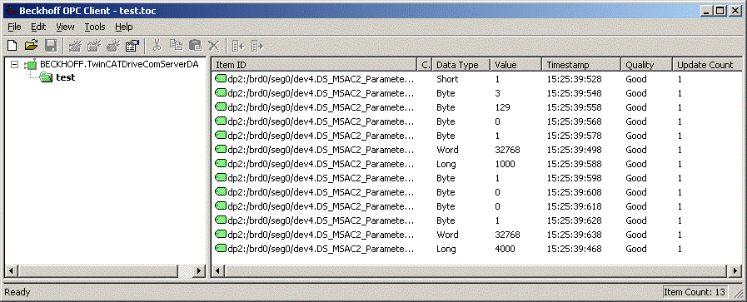Click the Ready status bar text

17,292
